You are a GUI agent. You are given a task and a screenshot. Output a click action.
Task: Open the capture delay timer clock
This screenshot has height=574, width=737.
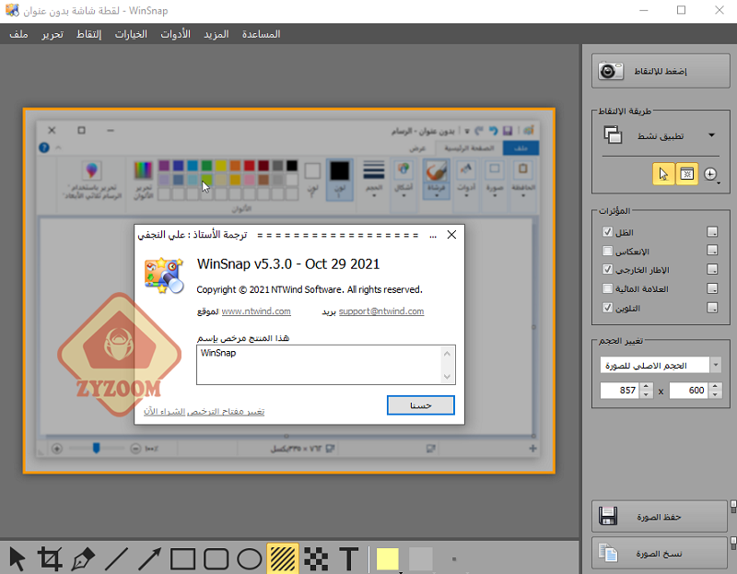click(x=710, y=174)
